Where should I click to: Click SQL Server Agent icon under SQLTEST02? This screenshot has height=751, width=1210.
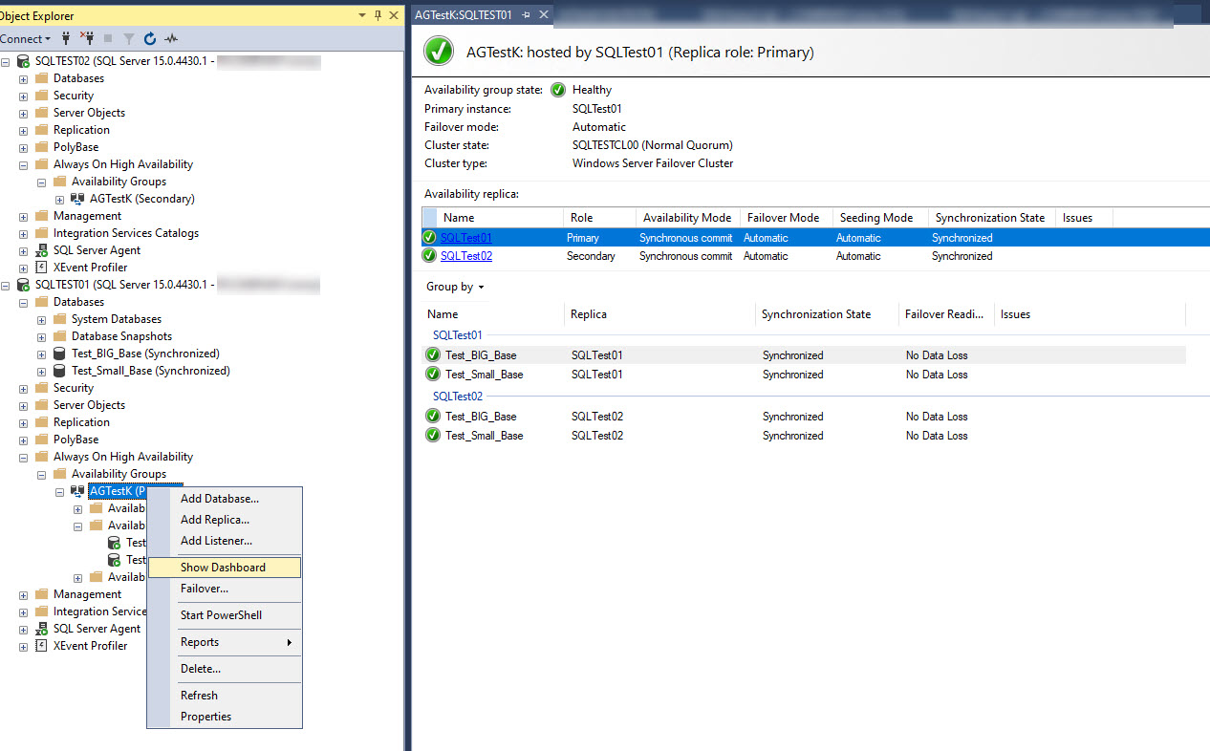(x=42, y=250)
